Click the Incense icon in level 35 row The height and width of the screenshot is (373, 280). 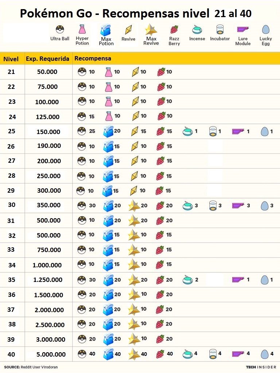[188, 280]
